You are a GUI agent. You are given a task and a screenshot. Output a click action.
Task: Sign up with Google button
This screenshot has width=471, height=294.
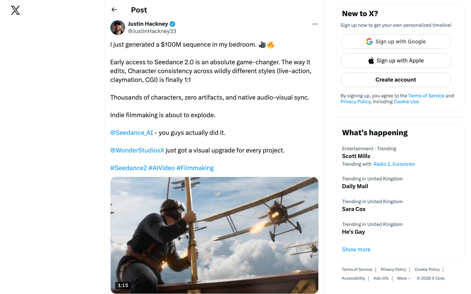point(396,42)
